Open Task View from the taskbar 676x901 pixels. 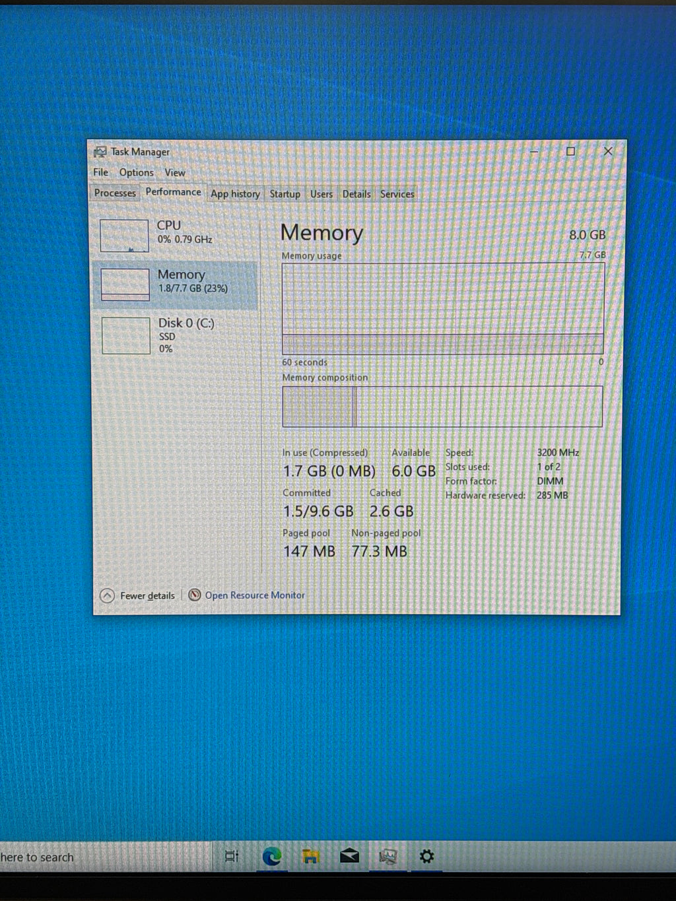point(232,856)
